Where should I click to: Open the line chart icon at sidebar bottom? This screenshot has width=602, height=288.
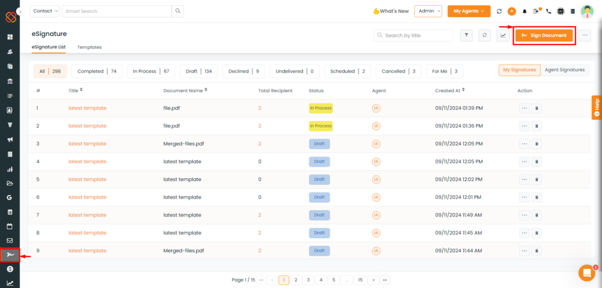pos(10,283)
